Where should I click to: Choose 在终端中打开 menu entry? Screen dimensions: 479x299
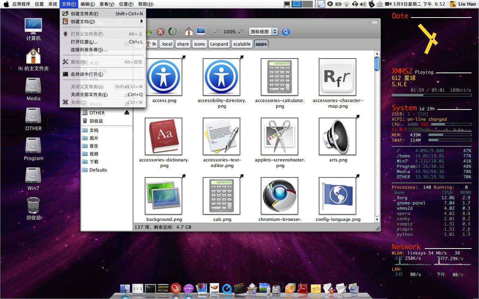coord(103,74)
